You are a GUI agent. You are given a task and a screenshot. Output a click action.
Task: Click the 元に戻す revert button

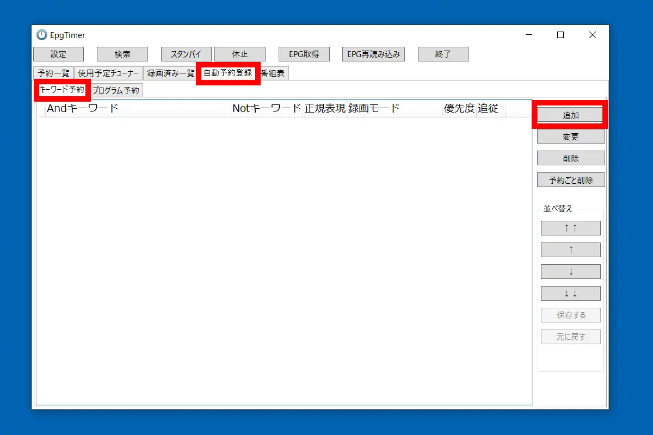(x=571, y=337)
